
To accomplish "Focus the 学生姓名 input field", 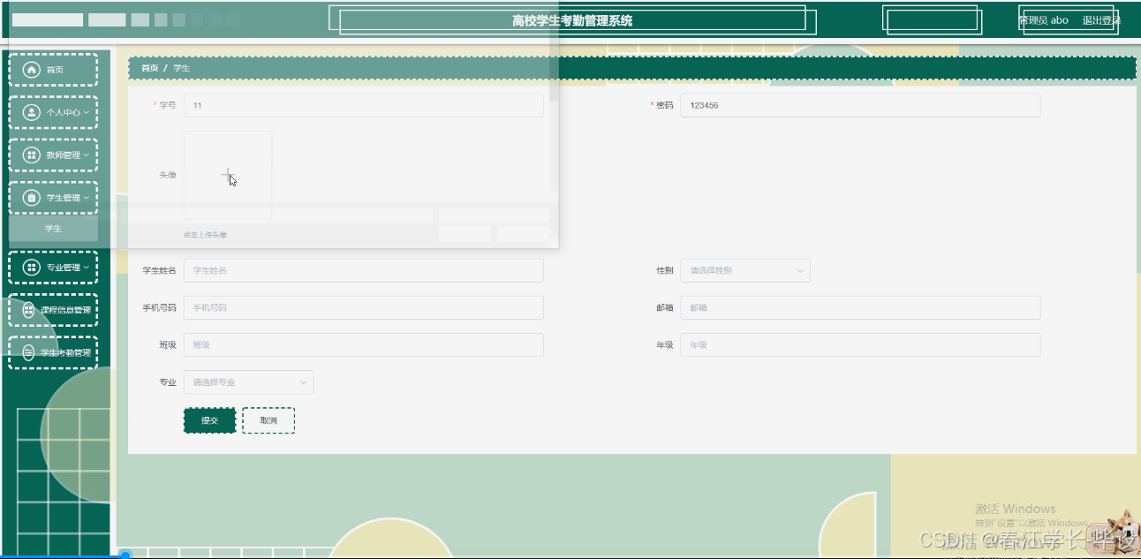I will coord(363,270).
